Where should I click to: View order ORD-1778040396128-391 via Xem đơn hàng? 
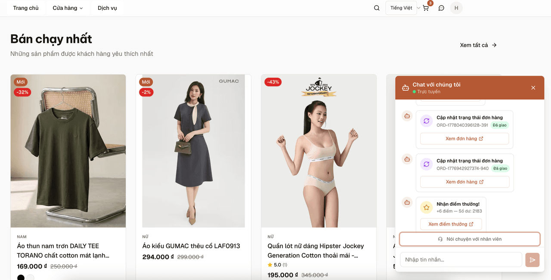pyautogui.click(x=464, y=139)
